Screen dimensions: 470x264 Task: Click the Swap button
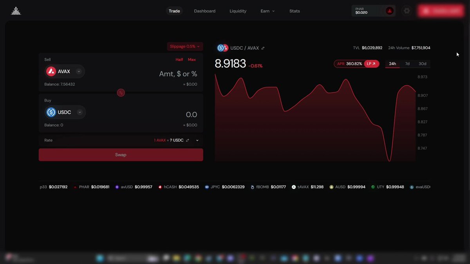pyautogui.click(x=121, y=154)
